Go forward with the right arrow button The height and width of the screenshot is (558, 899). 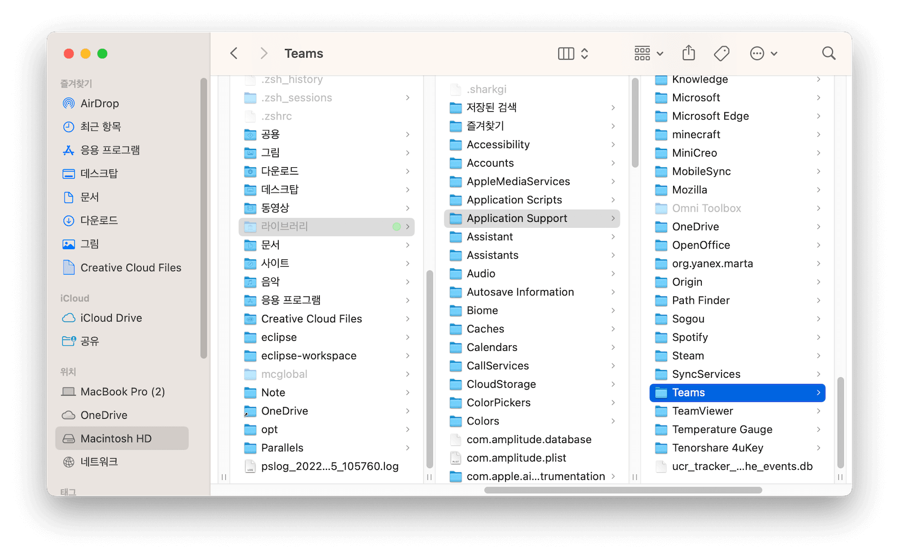click(x=264, y=53)
